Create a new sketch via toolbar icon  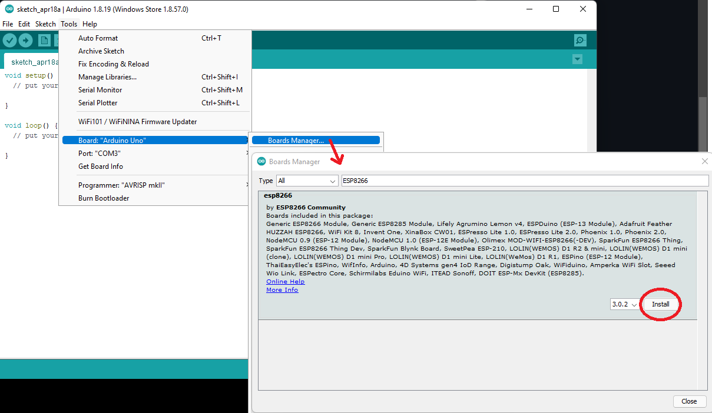coord(44,40)
